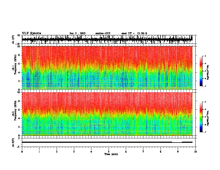220x170 pixels.
Task: Click the step dip in the ch.3 trace
Action: [x=177, y=142]
